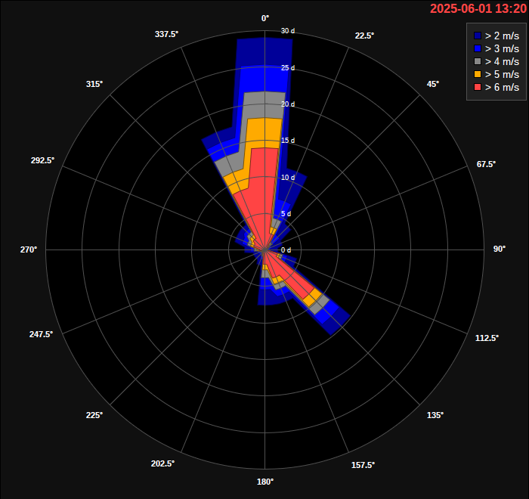Viewport: 529px width, 499px height.
Task: Click the 45° direction label
Action: tap(433, 84)
